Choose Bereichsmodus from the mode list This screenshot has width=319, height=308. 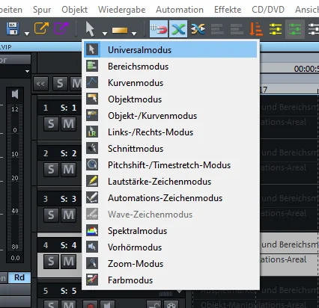point(171,67)
